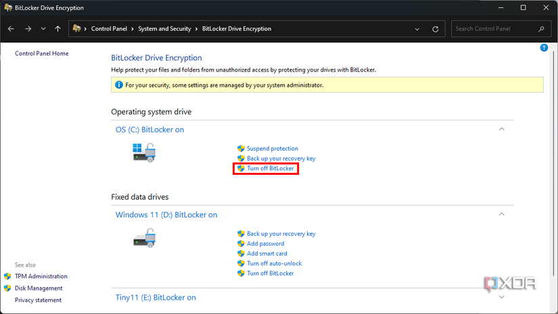
Task: Focus the Search Control Panel field
Action: (494, 29)
